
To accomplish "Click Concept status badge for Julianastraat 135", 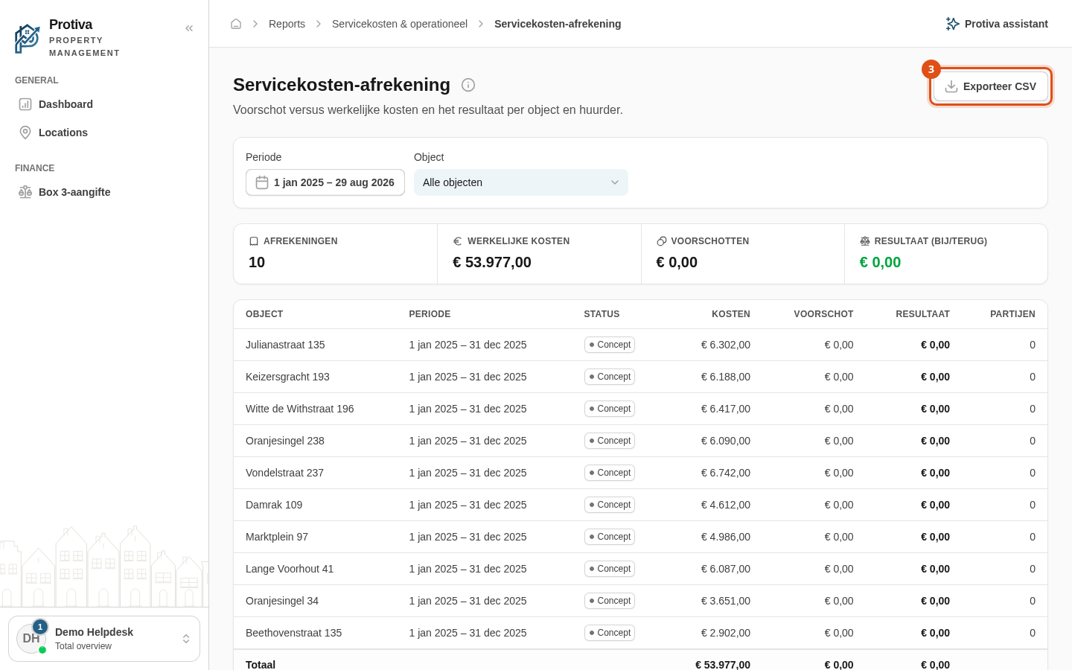I will click(610, 345).
